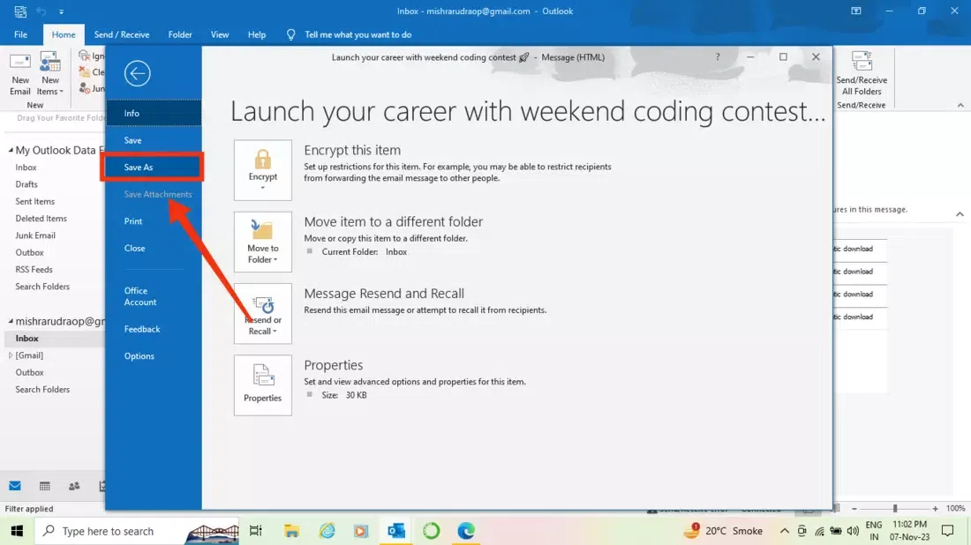Image resolution: width=971 pixels, height=545 pixels.
Task: Open New Items dropdown in ribbon
Action: (50, 73)
